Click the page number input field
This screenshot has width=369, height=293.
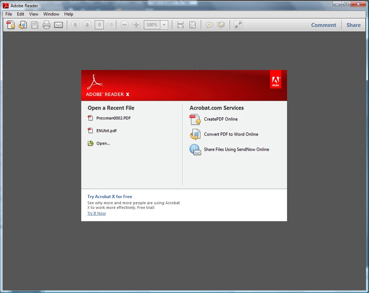click(99, 25)
